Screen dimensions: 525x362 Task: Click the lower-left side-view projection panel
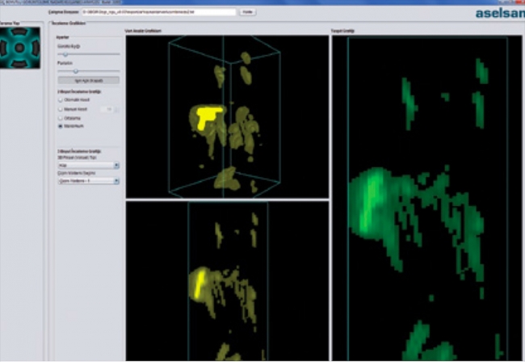(226, 281)
